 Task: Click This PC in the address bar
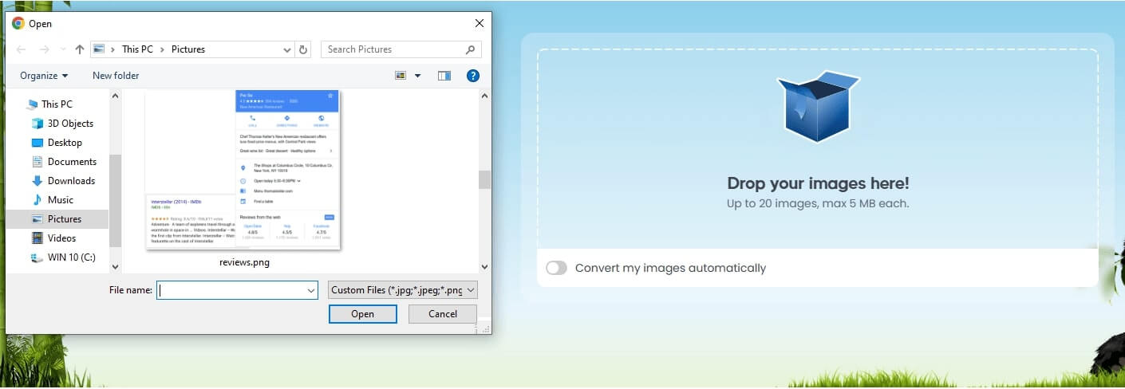[x=137, y=49]
